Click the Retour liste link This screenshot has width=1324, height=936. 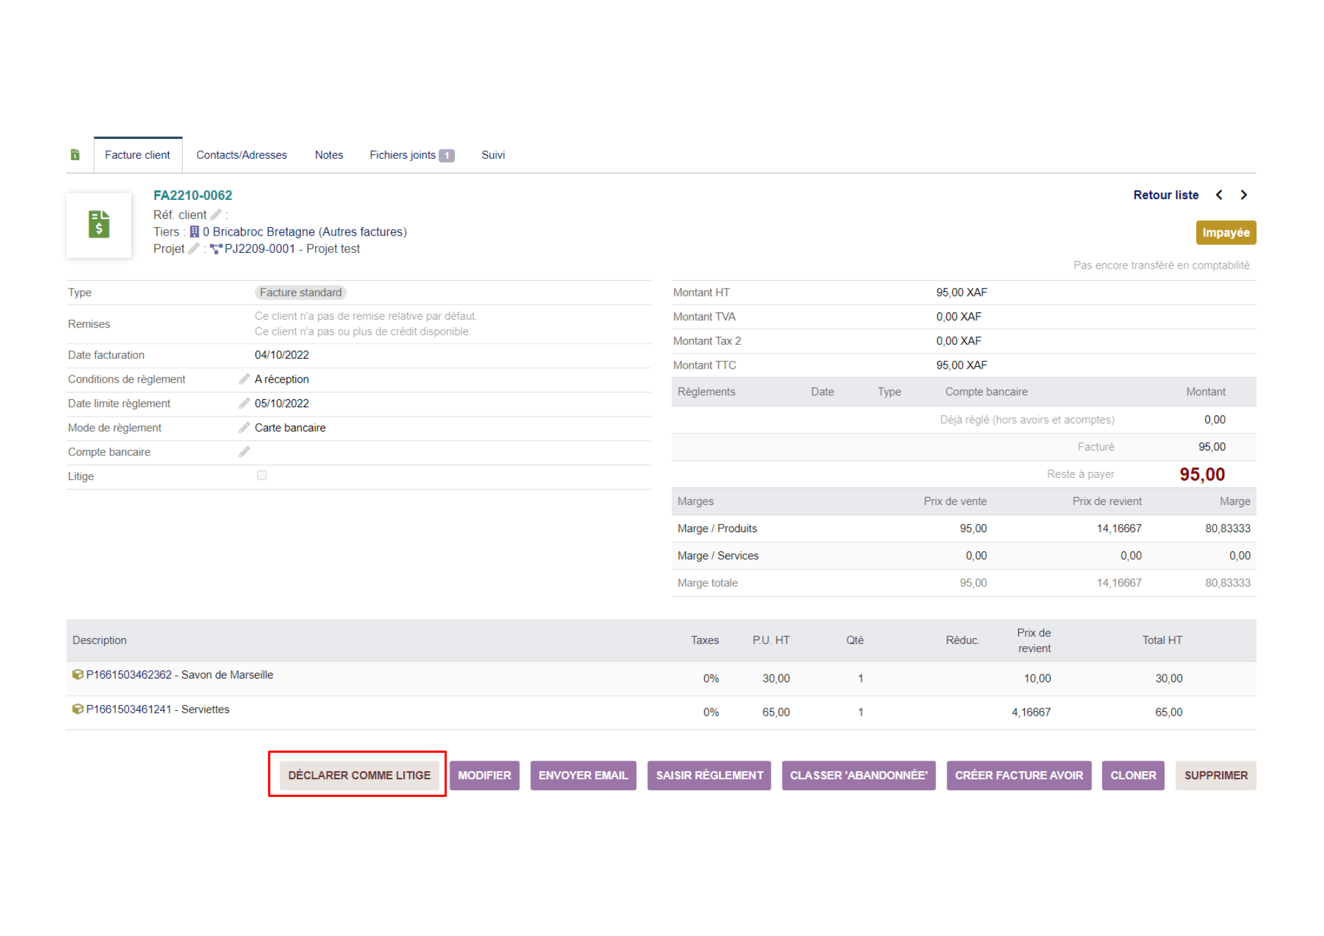tap(1166, 195)
